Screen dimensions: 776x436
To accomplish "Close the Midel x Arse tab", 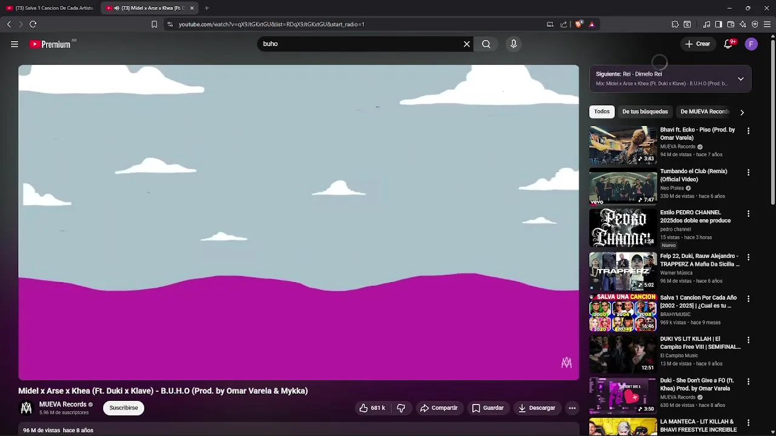I will [192, 8].
